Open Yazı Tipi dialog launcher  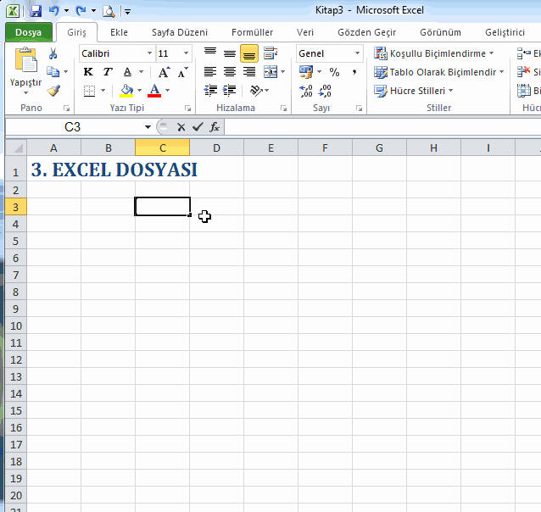coord(187,109)
